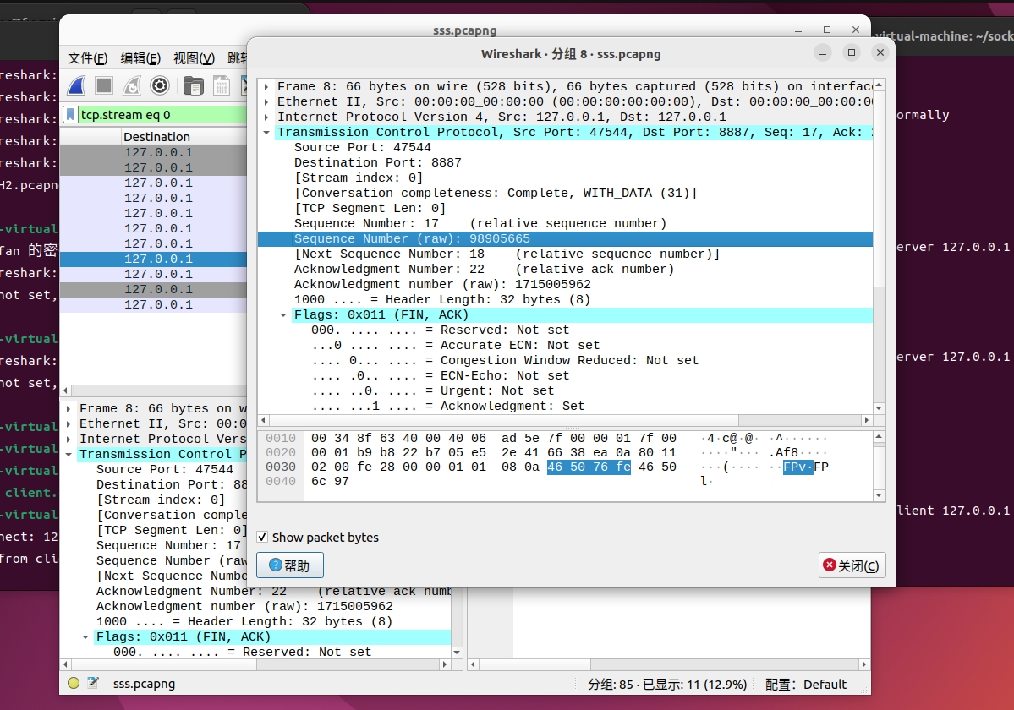Screen dimensions: 1014x710
Task: Click the 关闭(C) button in the dialog
Action: click(852, 565)
